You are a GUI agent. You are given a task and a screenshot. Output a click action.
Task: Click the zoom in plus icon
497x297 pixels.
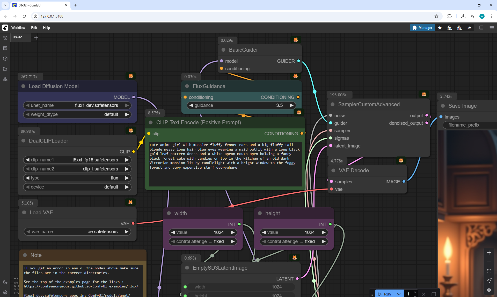489,253
